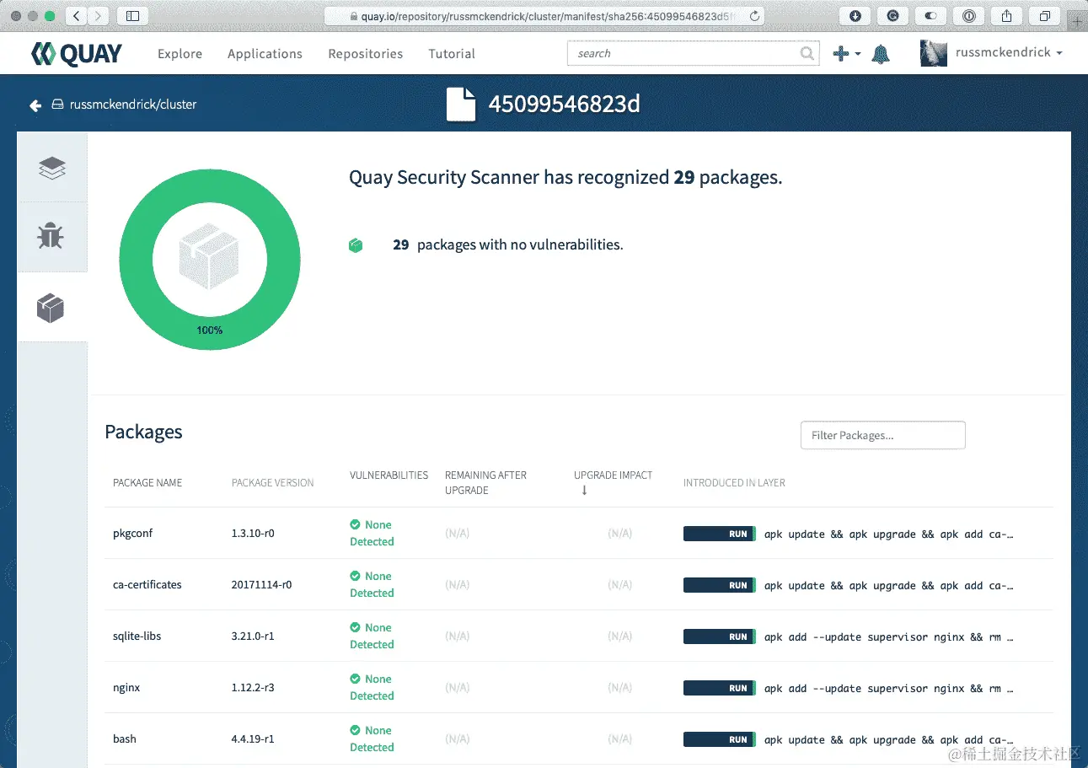Screen dimensions: 1088x768
Task: Click the bash package name
Action: [125, 739]
